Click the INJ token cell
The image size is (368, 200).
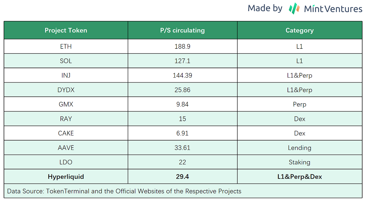pos(66,75)
